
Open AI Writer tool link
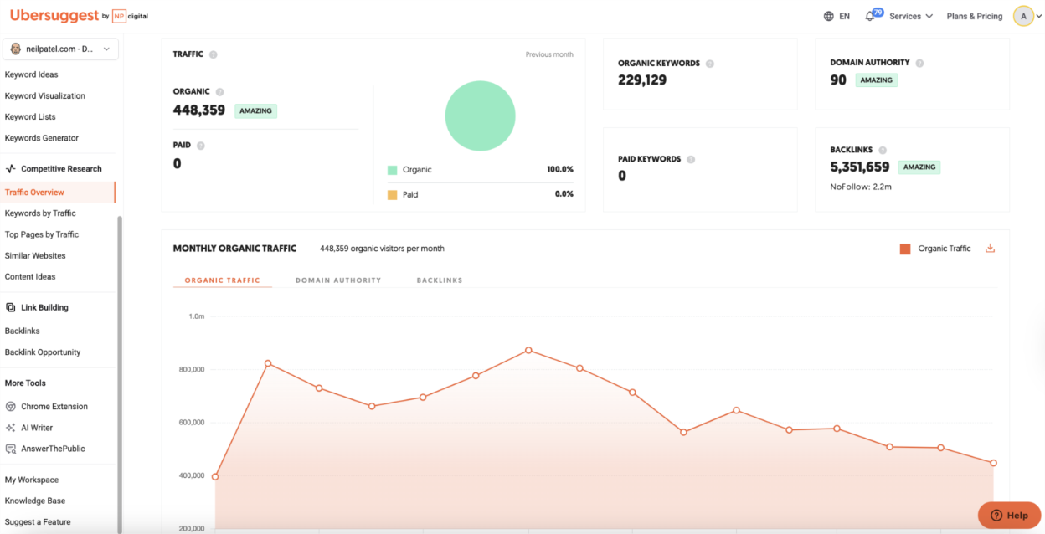point(37,428)
